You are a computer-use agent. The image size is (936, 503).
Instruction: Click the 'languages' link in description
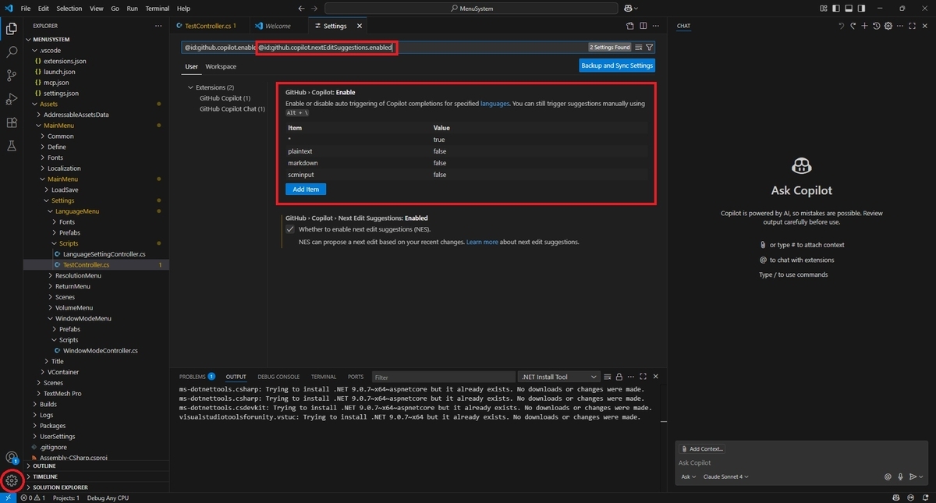point(495,103)
